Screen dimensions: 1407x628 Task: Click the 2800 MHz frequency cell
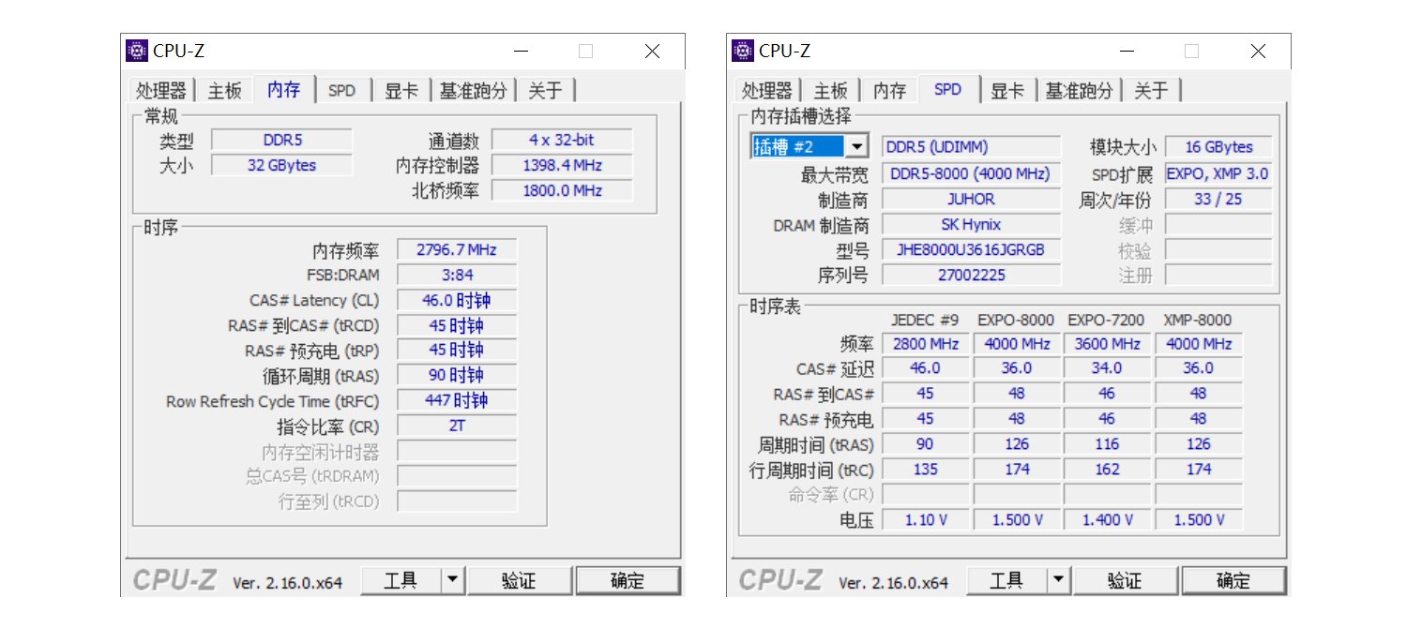(x=926, y=344)
